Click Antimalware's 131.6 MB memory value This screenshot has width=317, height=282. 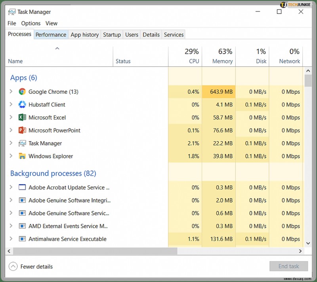pos(222,239)
